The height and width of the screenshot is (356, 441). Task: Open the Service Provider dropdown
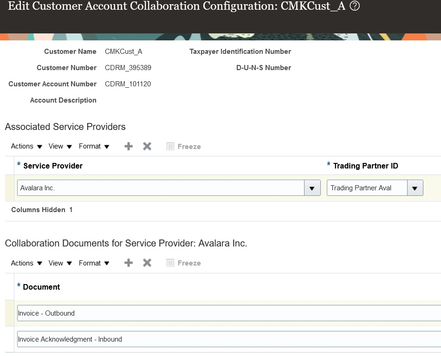(x=312, y=188)
